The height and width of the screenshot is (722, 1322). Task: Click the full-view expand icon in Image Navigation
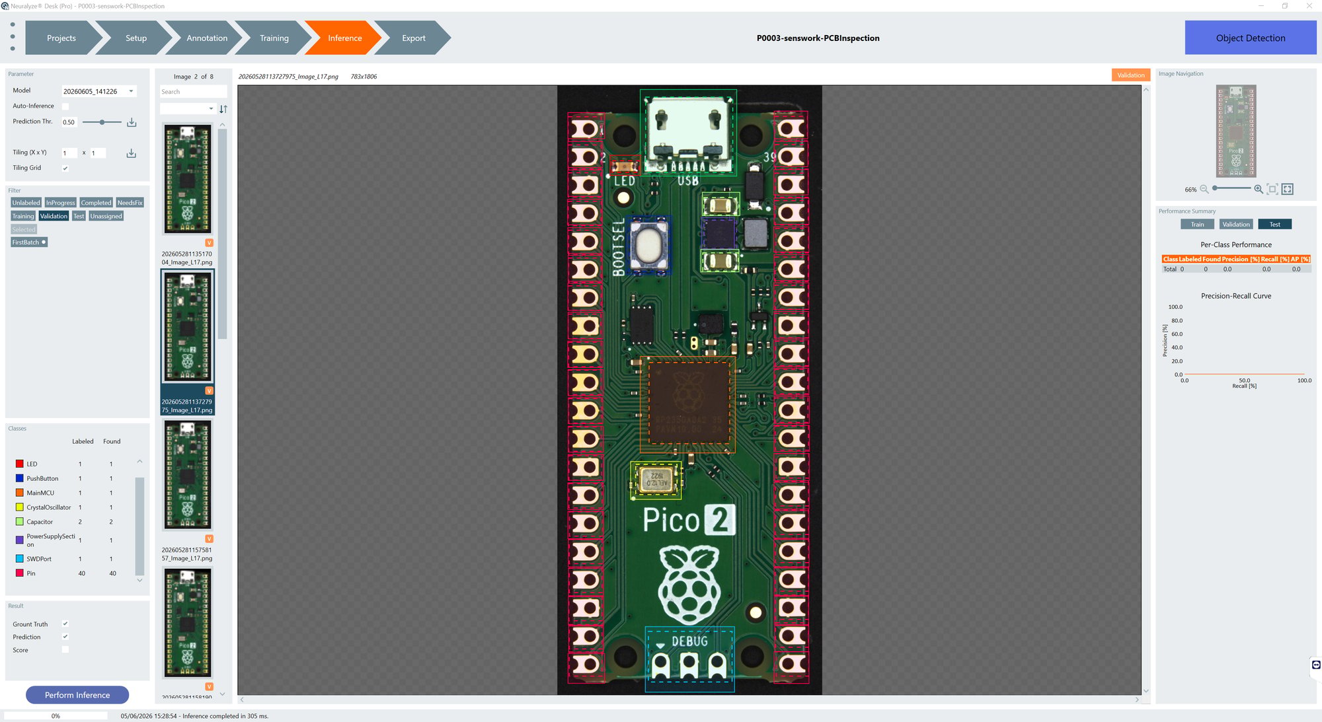(x=1288, y=189)
